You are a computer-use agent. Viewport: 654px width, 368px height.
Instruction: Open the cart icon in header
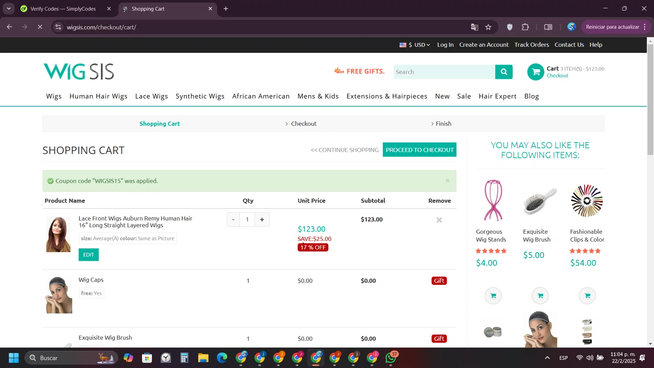(x=535, y=72)
